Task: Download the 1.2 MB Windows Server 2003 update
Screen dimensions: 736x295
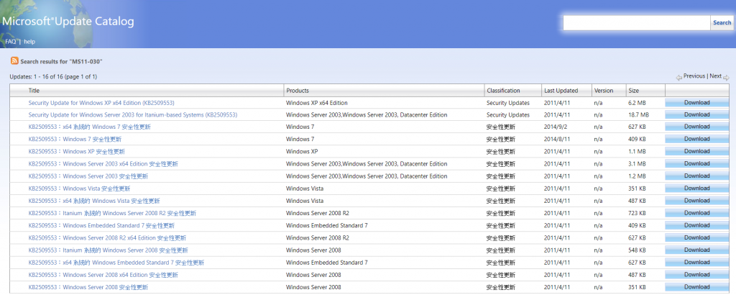Action: point(696,176)
